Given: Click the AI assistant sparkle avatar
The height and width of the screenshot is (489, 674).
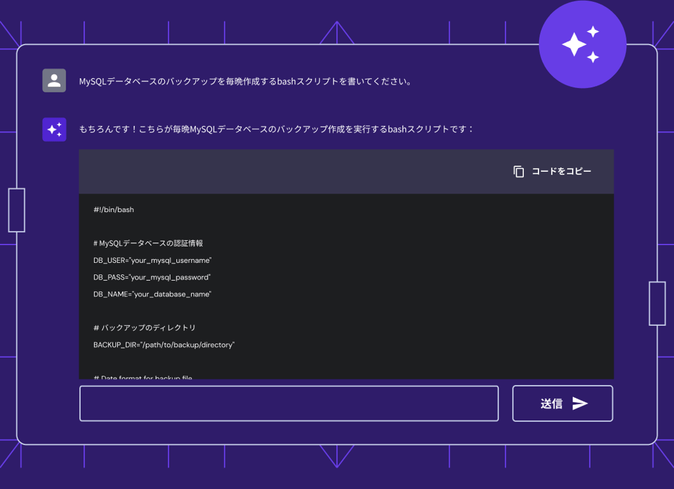Looking at the screenshot, I should [54, 129].
